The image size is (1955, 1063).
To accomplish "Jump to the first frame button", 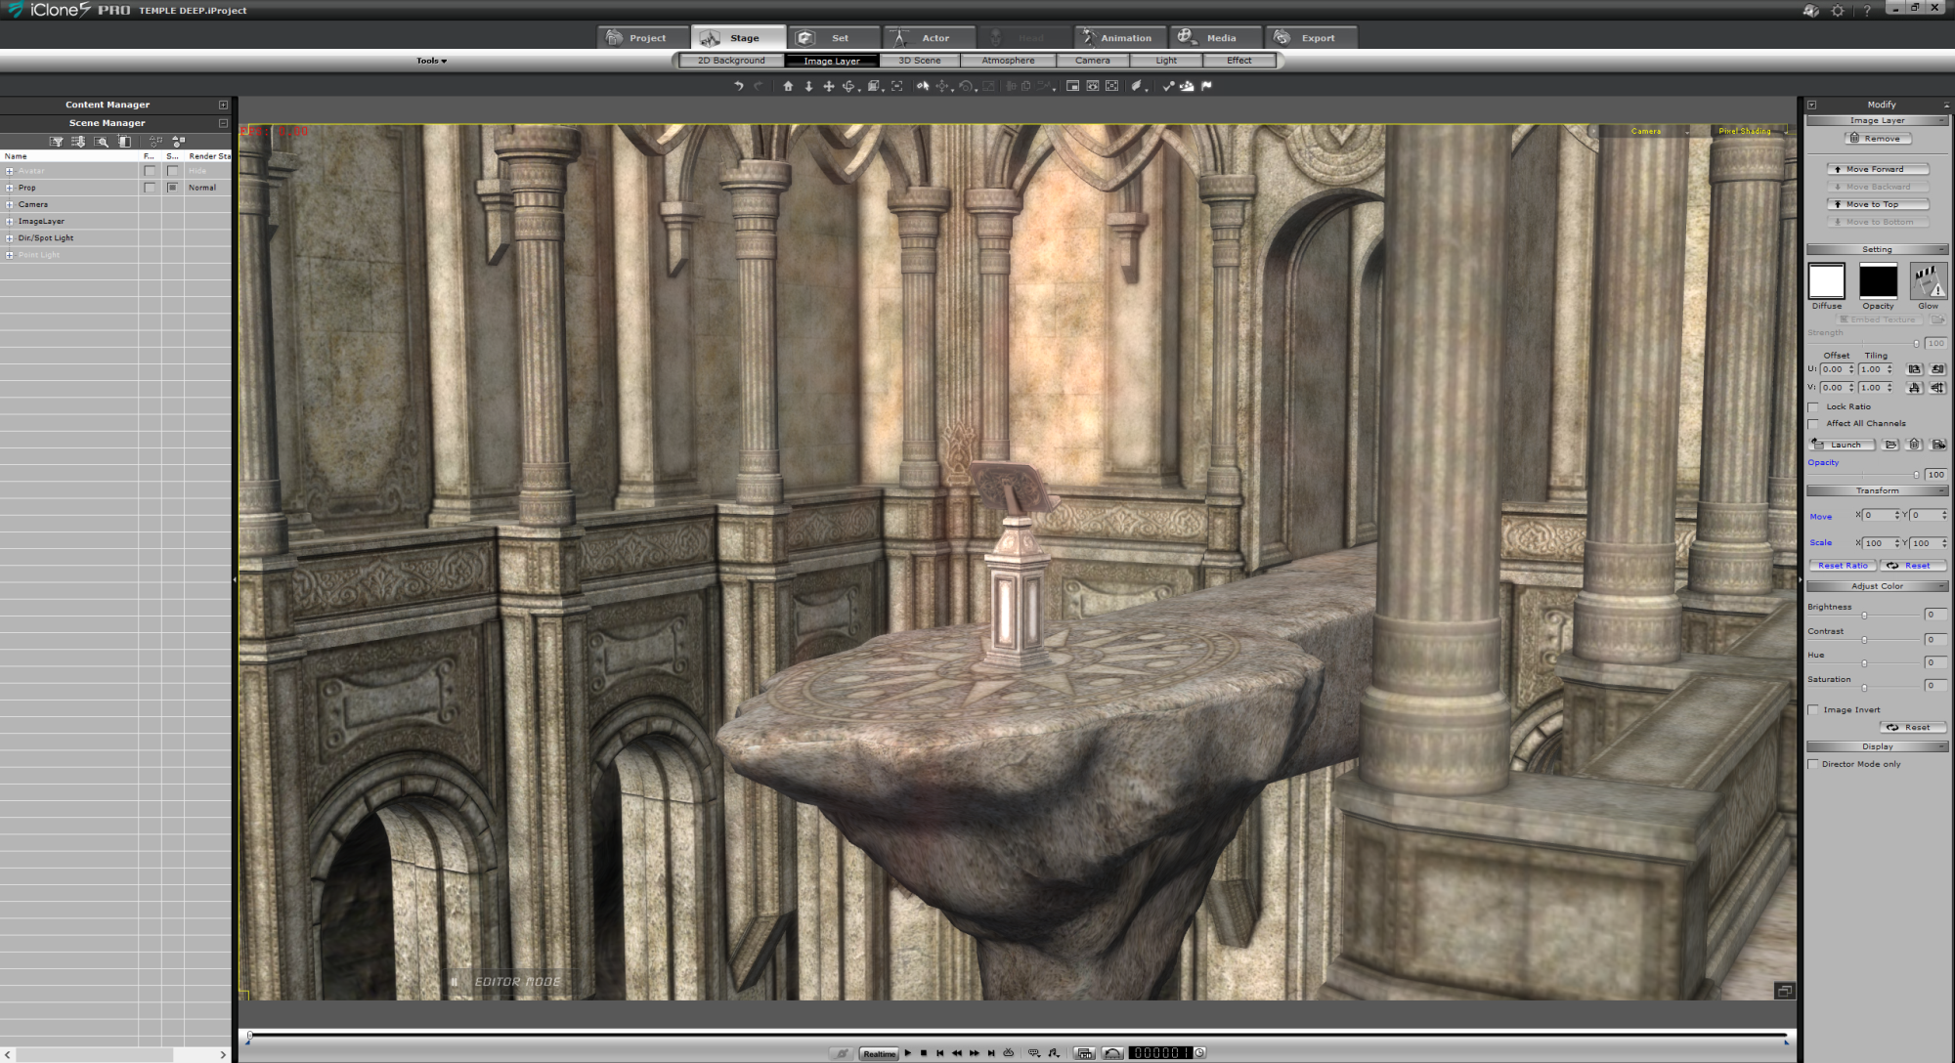I will [x=940, y=1053].
